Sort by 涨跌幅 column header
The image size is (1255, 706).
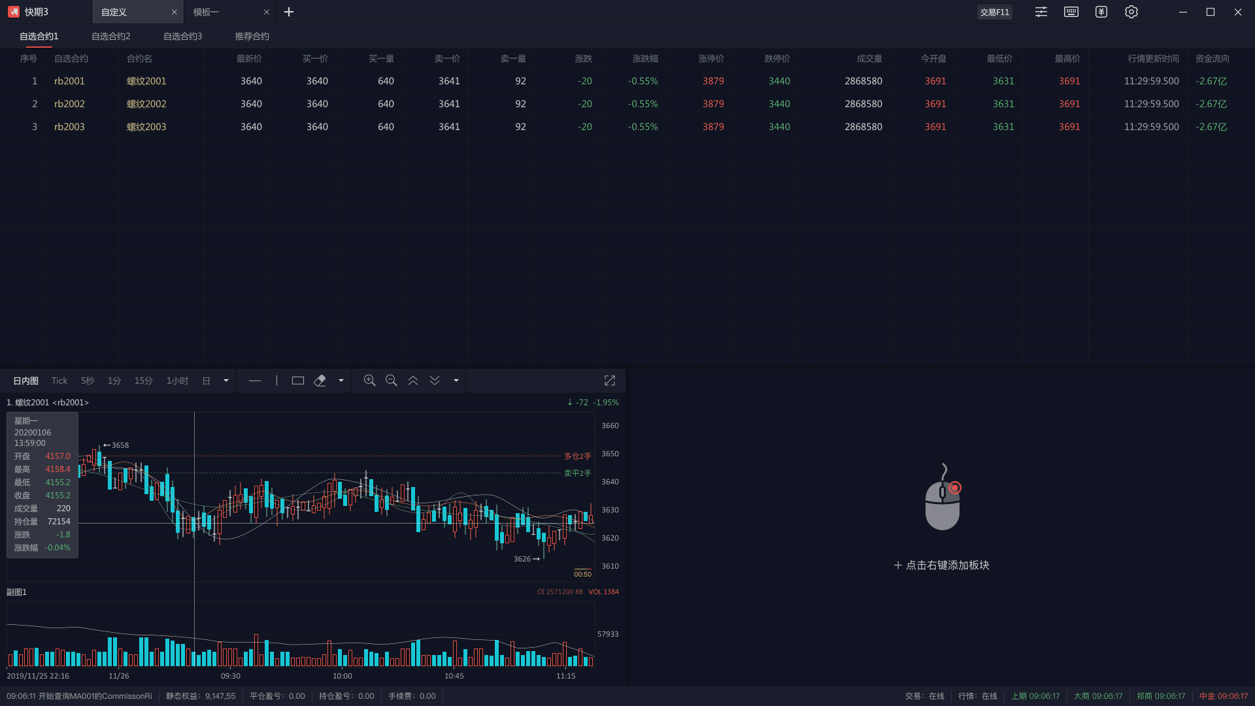[645, 58]
